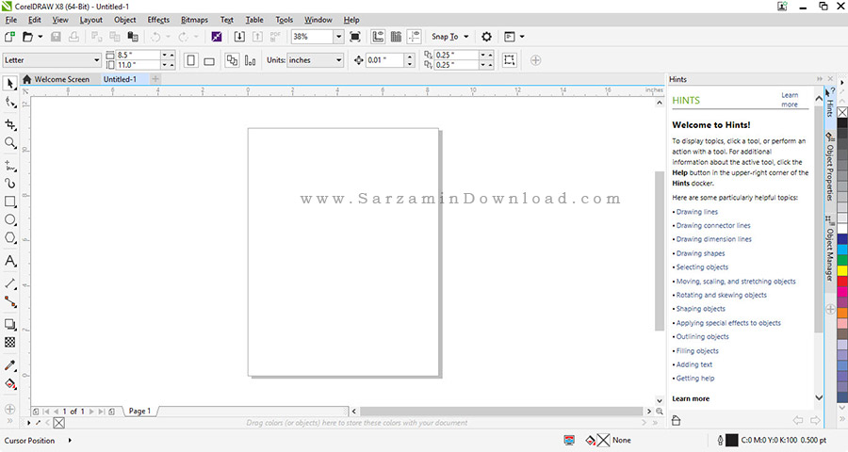Select the Polygon tool
This screenshot has width=848, height=452.
[9, 238]
